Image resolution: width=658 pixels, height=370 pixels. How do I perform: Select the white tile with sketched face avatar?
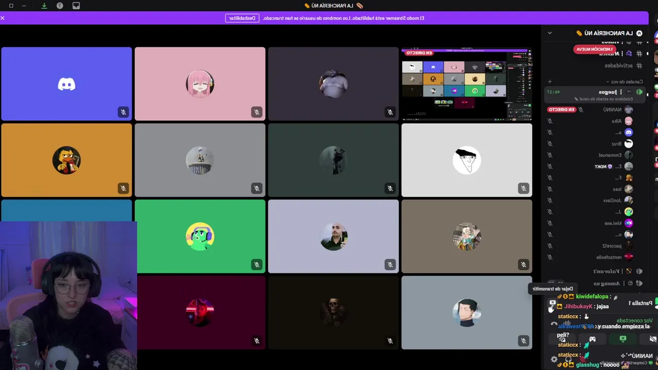pos(467,160)
